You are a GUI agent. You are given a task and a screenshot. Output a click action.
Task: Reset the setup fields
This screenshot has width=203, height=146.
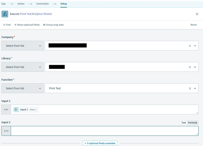[x=193, y=25]
